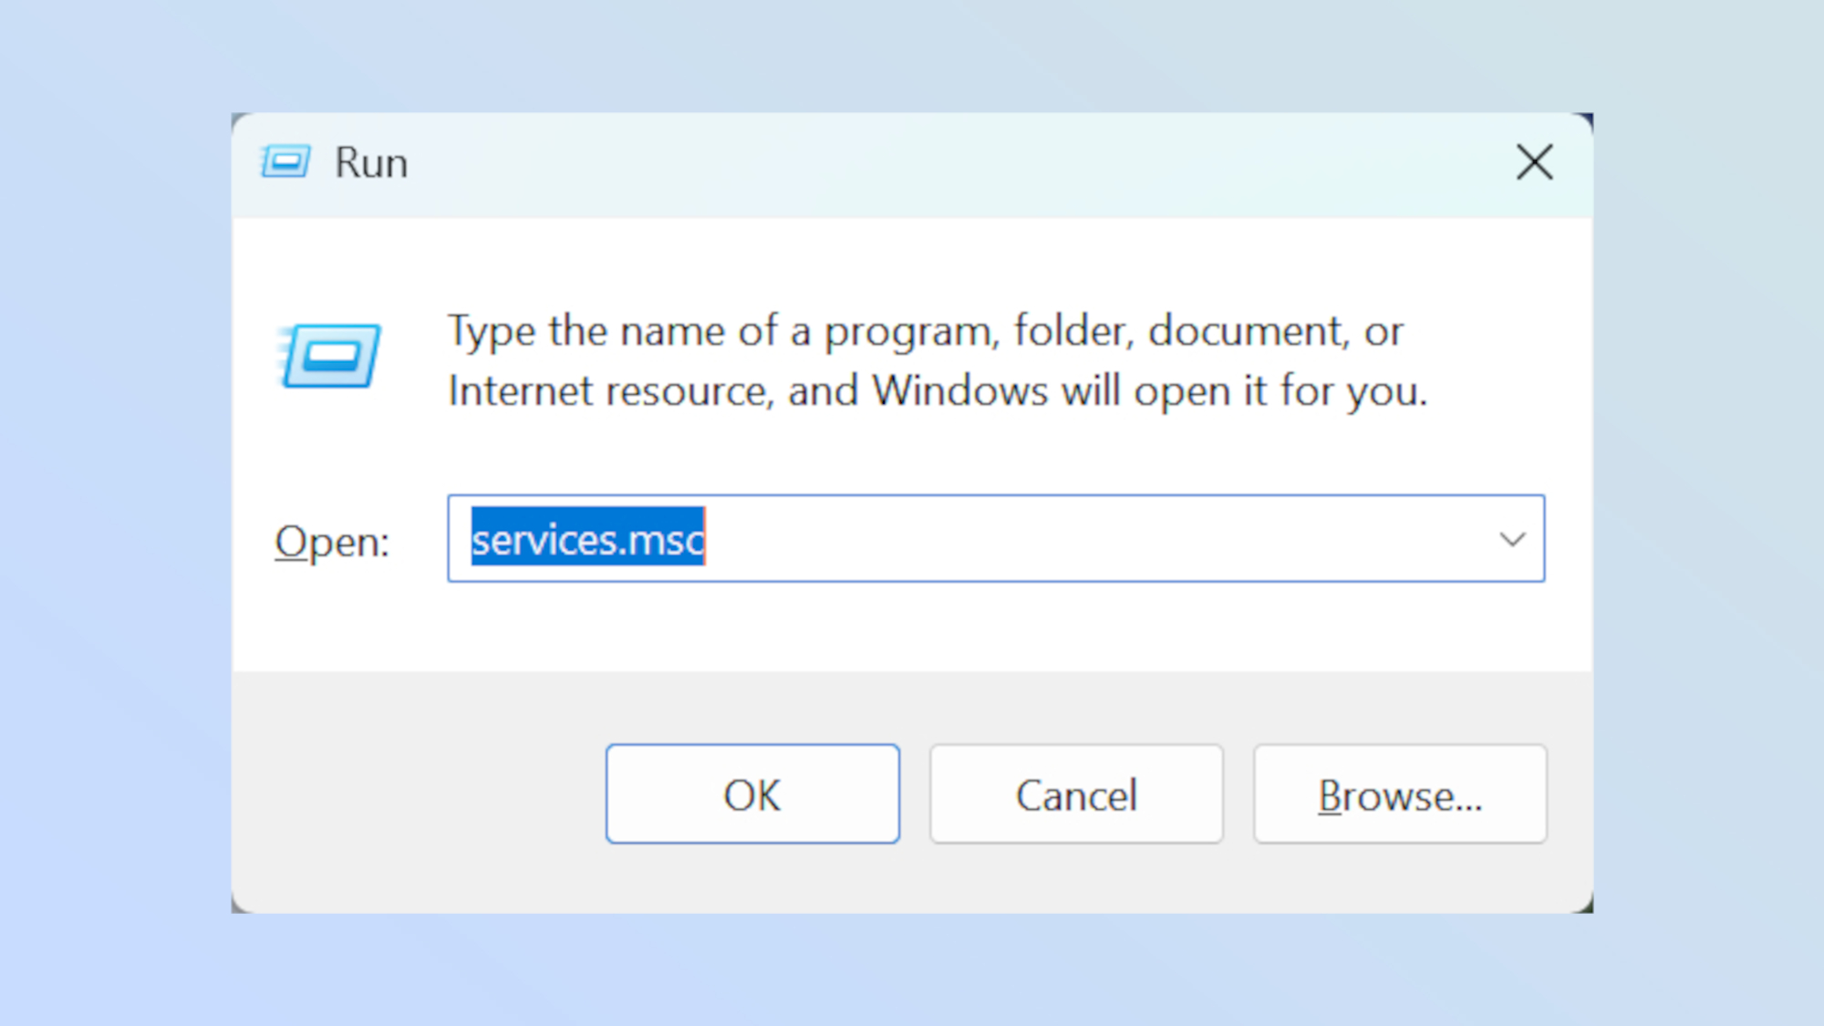The height and width of the screenshot is (1026, 1824).
Task: Open the Browse file picker
Action: coord(1400,793)
